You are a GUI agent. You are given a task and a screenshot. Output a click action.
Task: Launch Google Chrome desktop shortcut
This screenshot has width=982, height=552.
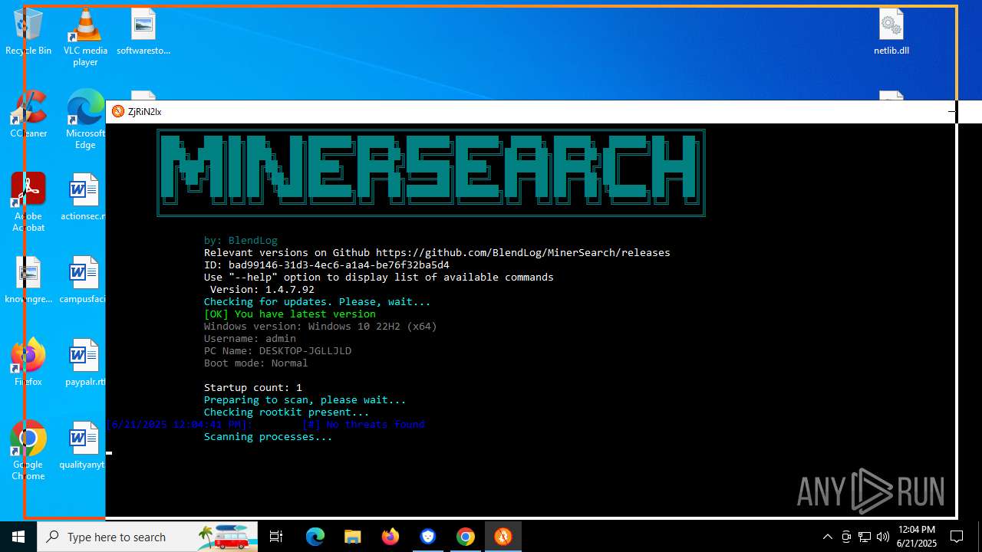point(28,451)
